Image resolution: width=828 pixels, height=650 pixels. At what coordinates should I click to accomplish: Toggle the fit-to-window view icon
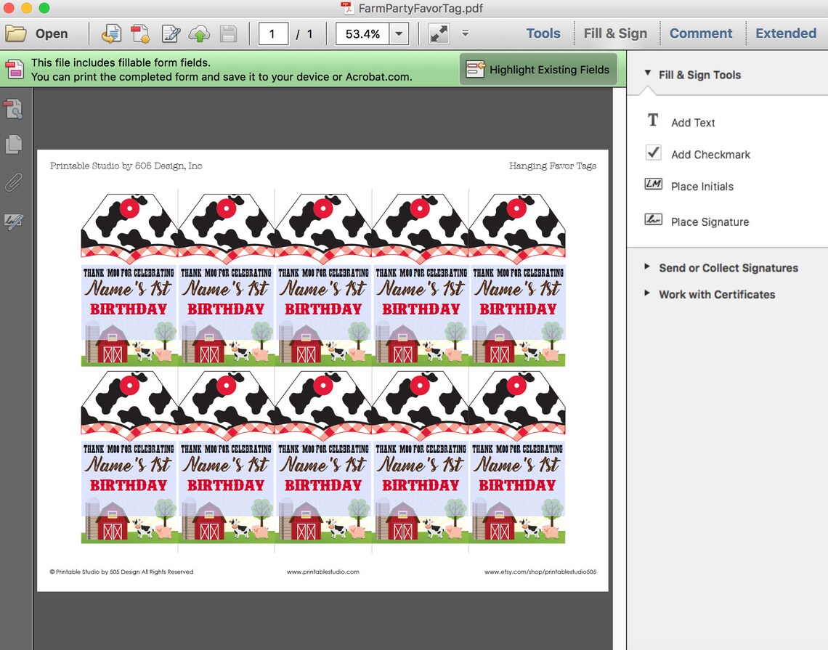coord(439,34)
